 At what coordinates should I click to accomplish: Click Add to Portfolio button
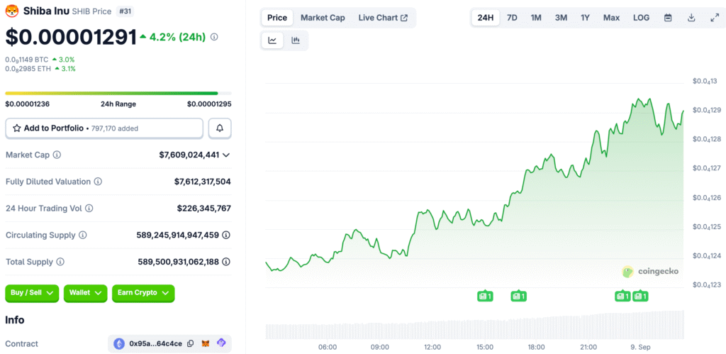[x=104, y=128]
